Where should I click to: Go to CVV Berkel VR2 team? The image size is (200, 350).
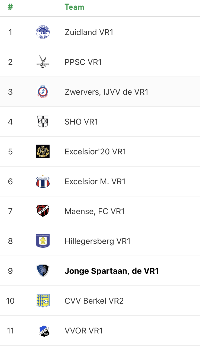click(x=94, y=301)
